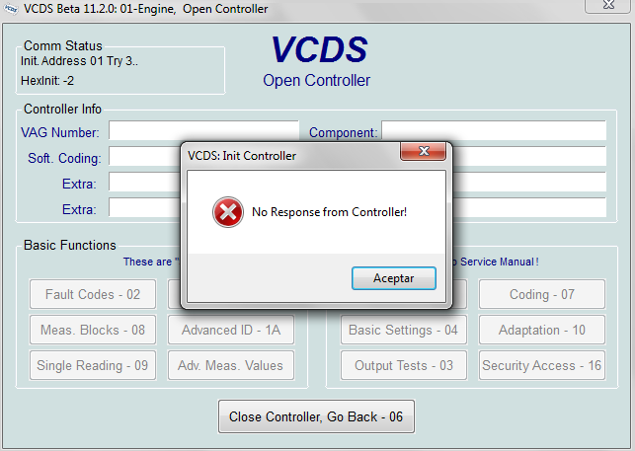Open Advanced ID - 1A
Image resolution: width=635 pixels, height=451 pixels.
pos(231,330)
